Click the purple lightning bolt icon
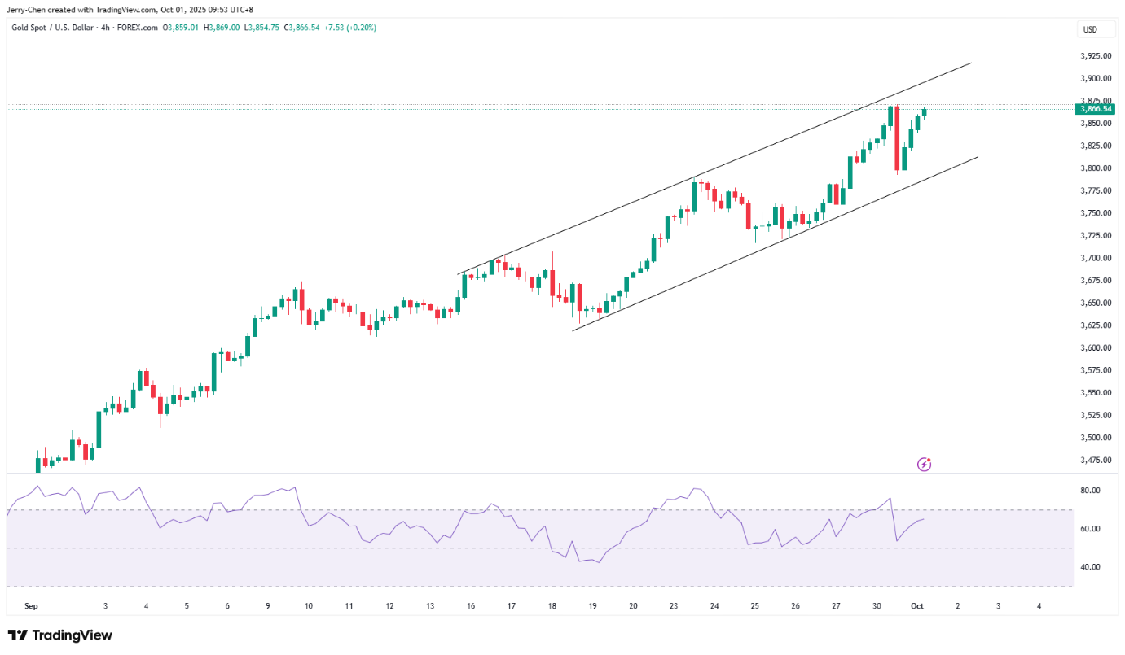 pos(924,464)
